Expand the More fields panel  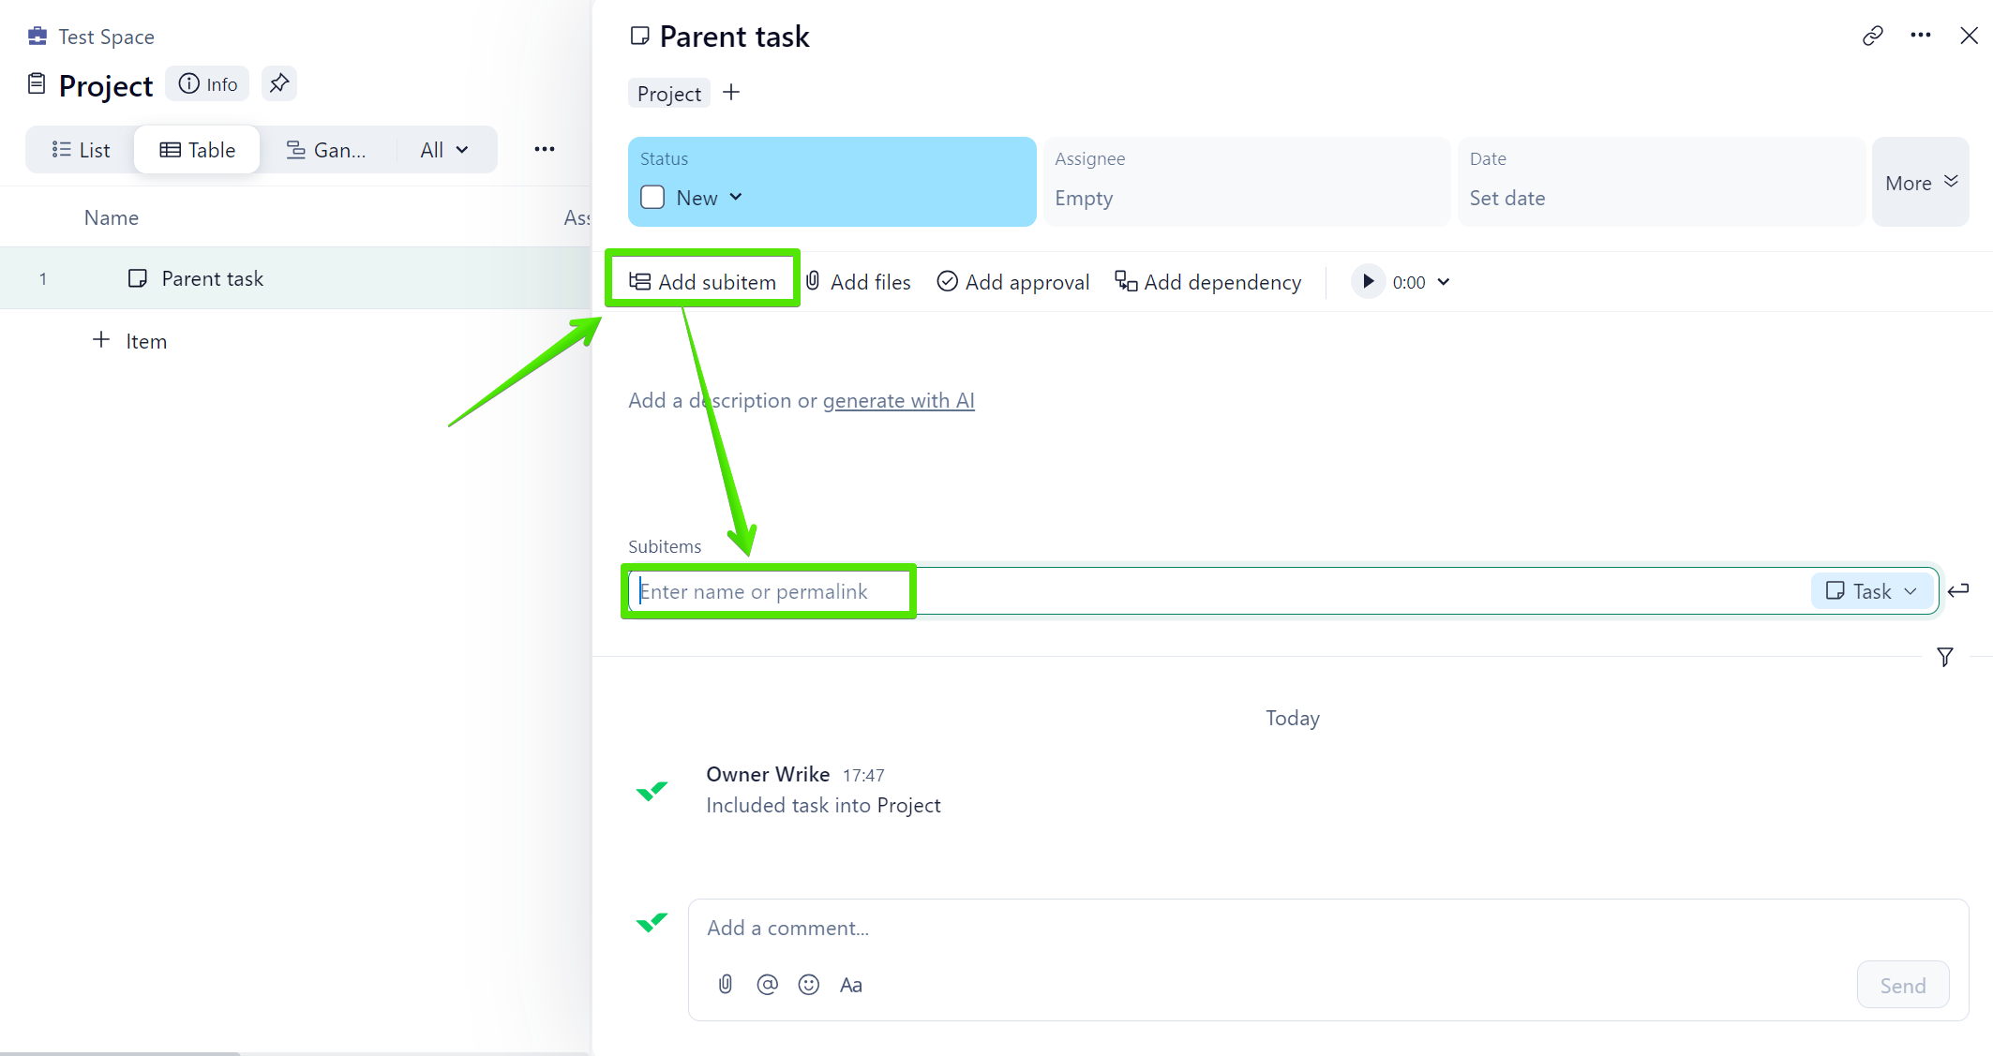(x=1920, y=182)
